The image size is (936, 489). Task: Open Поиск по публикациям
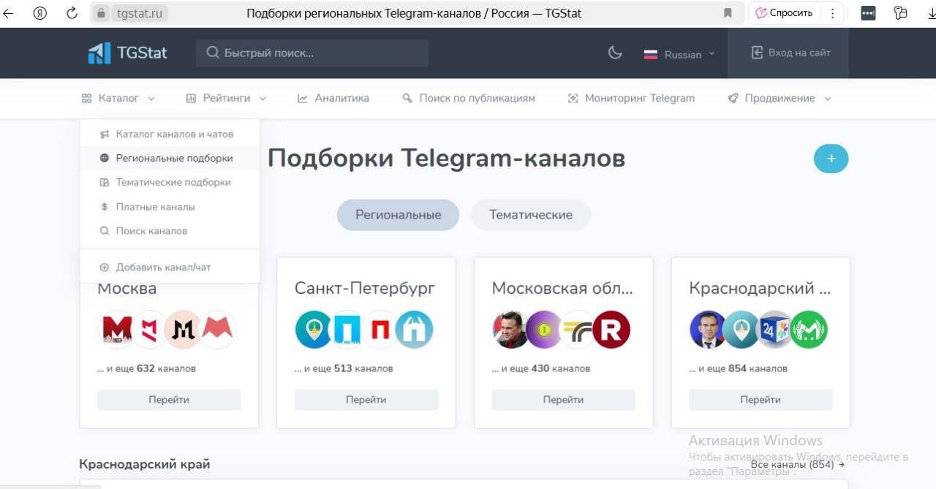pyautogui.click(x=469, y=98)
